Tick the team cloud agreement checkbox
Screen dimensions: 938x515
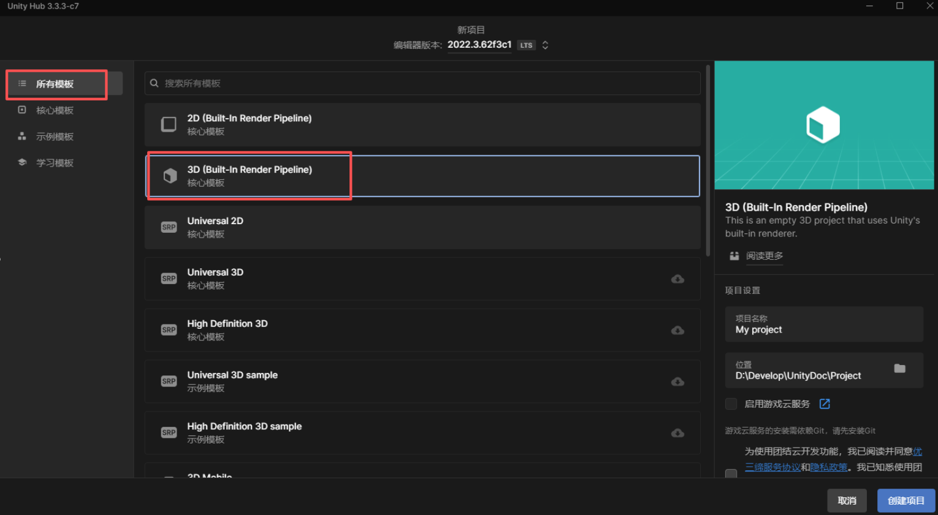[x=731, y=473]
